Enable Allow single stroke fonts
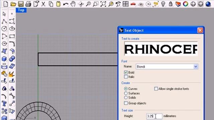 pos(156,89)
